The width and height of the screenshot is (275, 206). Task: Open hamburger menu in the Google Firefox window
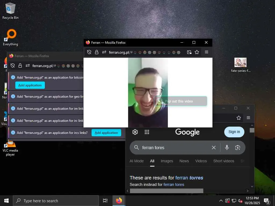point(248,118)
